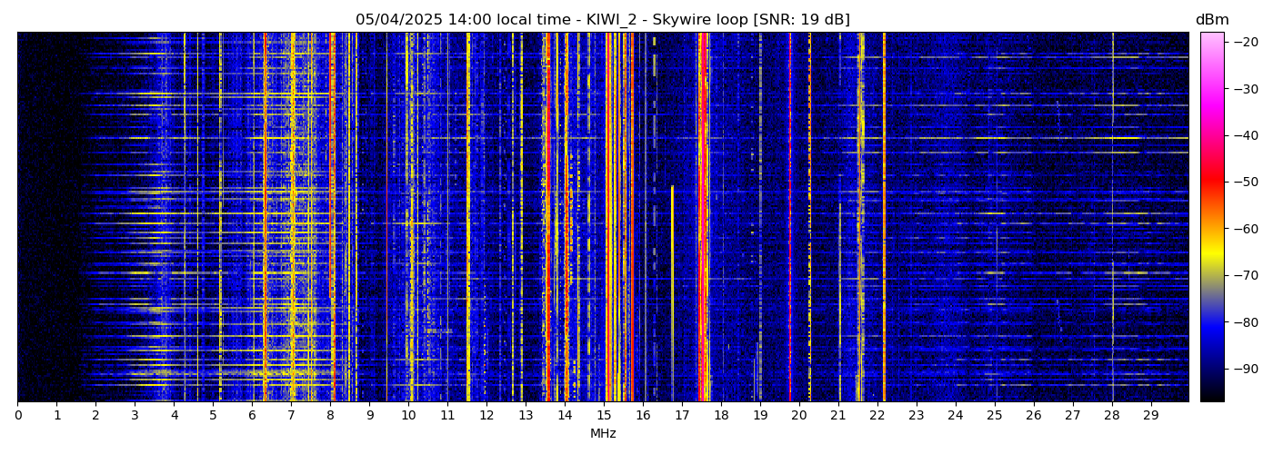Click the −20 colorbar tick label
Viewport: 1273px width, 454px height.
[x=1245, y=42]
